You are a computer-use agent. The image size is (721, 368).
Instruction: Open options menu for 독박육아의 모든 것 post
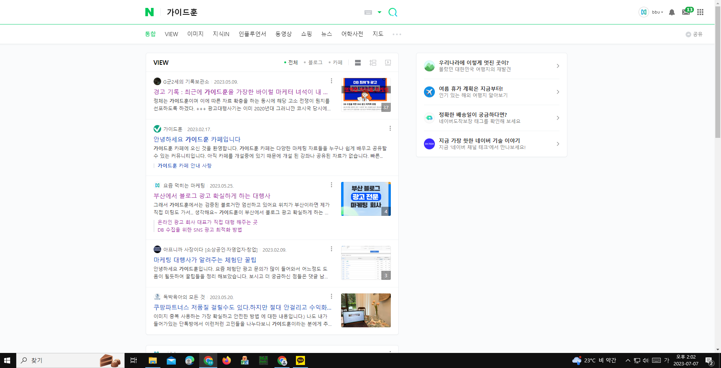coord(331,296)
